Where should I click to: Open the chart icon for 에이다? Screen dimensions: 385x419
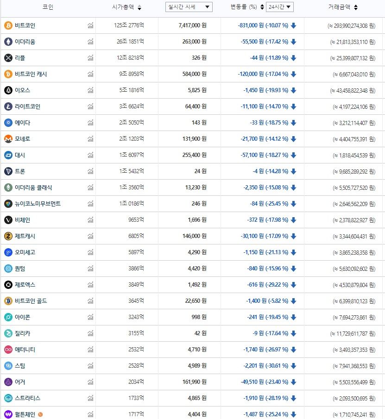[90, 123]
